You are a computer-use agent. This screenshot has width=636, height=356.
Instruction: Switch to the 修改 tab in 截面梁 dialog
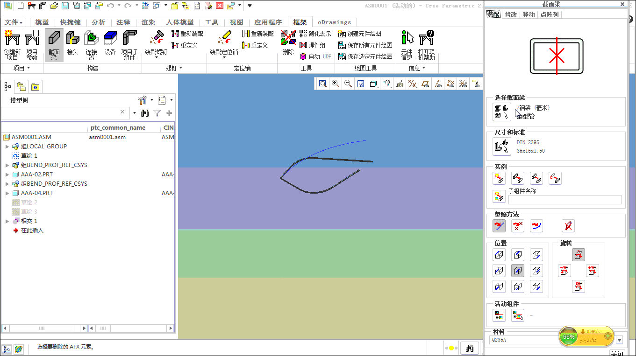point(511,14)
